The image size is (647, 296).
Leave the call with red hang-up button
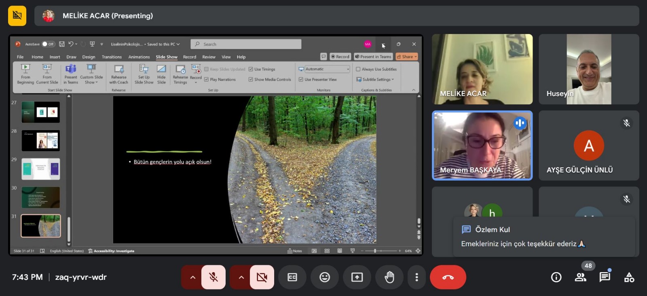pos(448,277)
